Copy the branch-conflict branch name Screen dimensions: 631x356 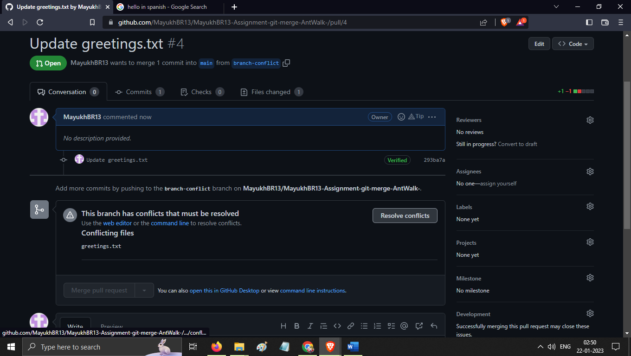(x=286, y=63)
